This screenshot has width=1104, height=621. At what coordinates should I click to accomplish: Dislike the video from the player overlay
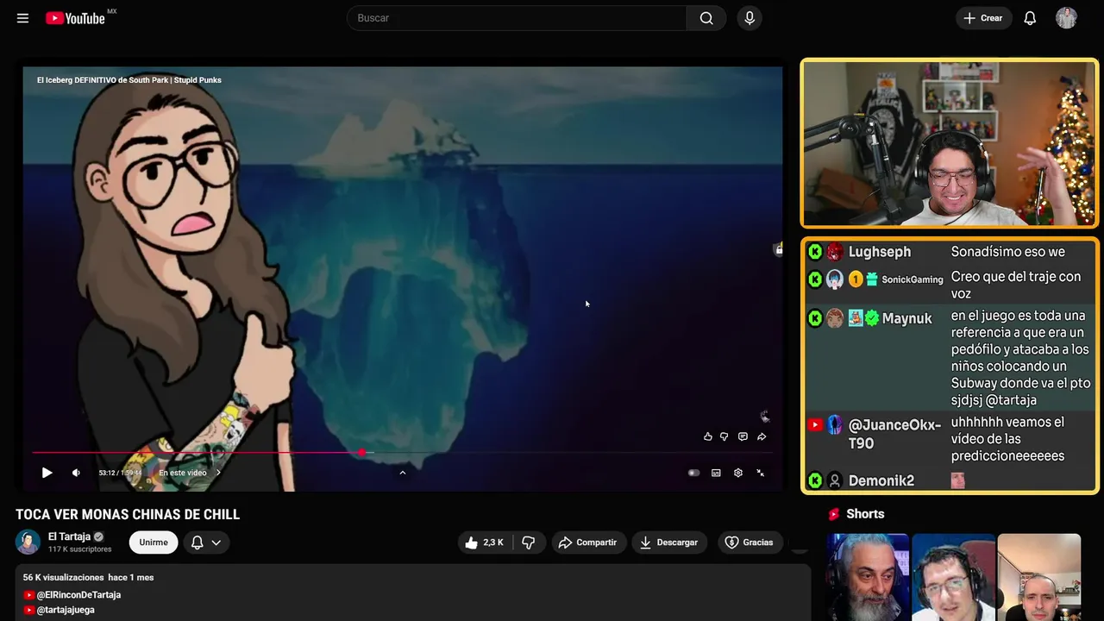724,436
